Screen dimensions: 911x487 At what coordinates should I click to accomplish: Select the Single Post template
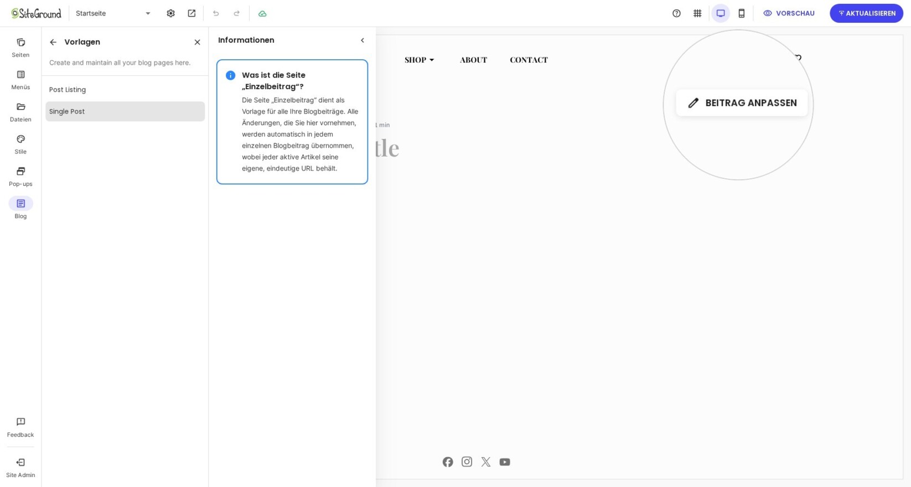125,111
